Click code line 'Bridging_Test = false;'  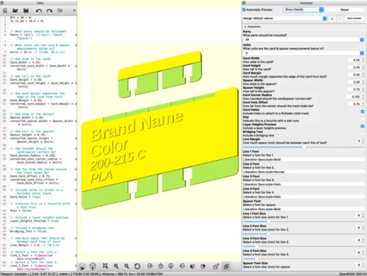(x=28, y=231)
